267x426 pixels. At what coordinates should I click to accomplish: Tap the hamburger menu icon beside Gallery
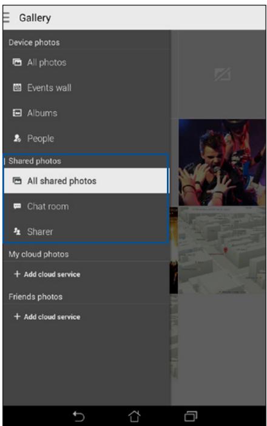pos(6,18)
